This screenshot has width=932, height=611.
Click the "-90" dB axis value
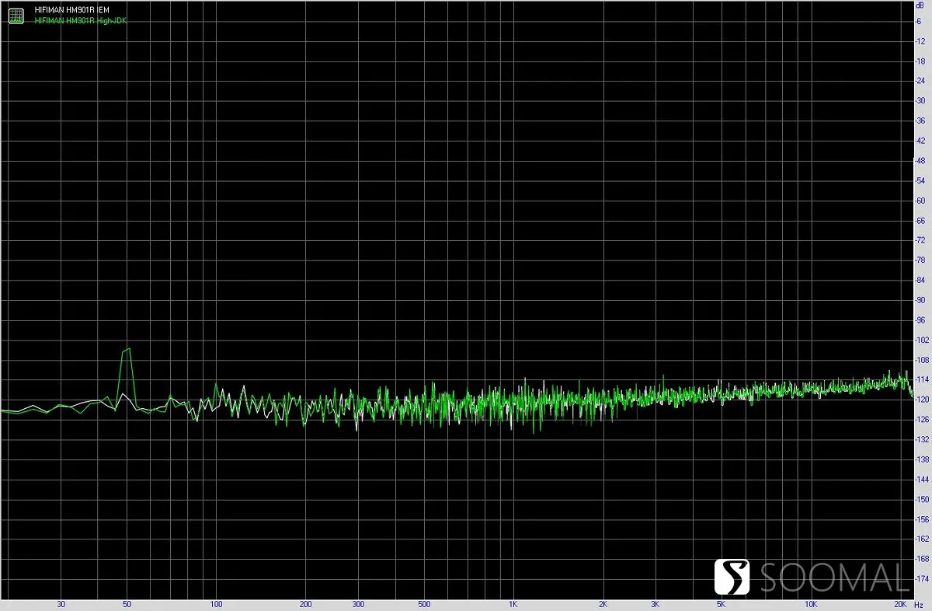click(919, 300)
